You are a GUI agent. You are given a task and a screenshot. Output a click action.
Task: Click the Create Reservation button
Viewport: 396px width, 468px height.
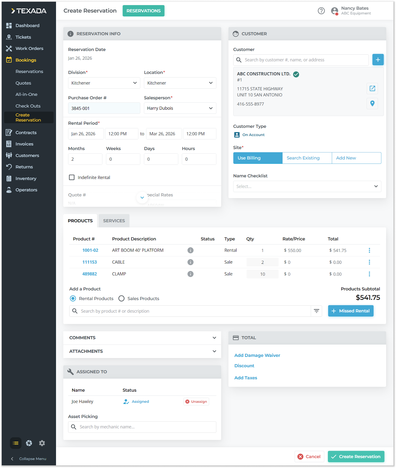tap(356, 457)
